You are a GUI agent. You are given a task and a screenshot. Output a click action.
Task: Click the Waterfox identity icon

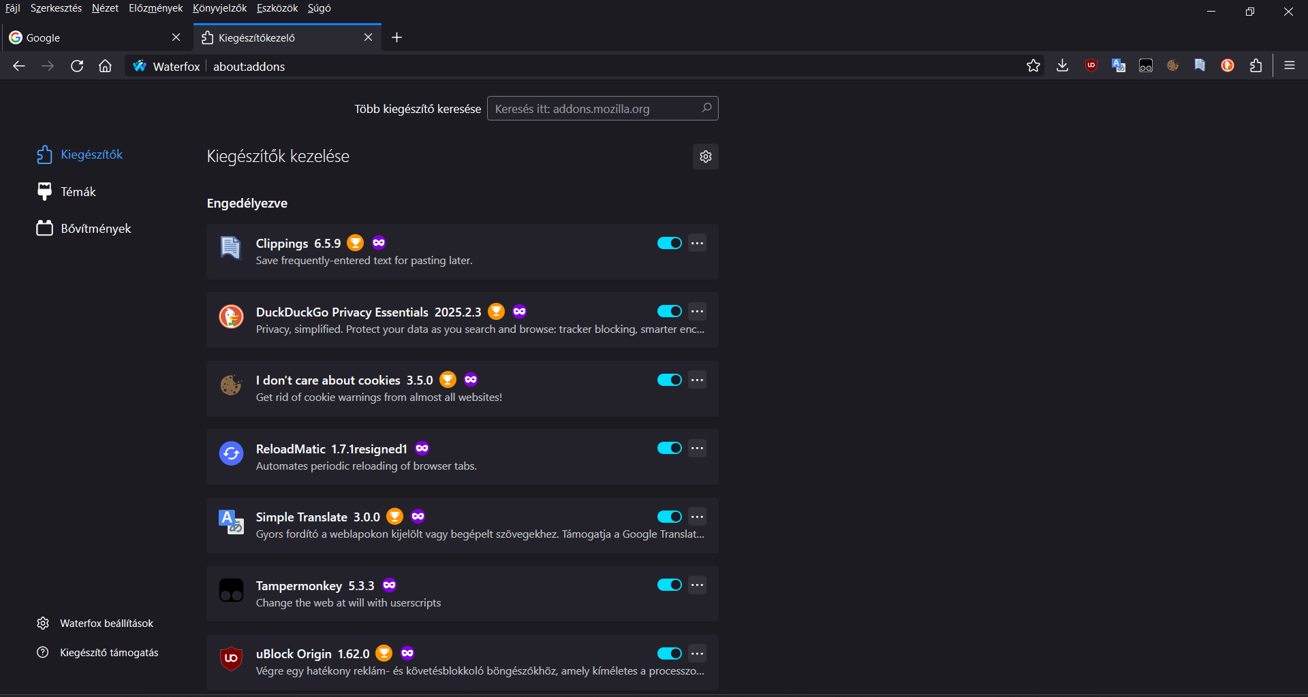click(x=140, y=66)
